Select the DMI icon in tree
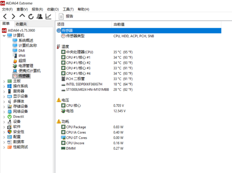Viewport: 232px width, 173px height. 15,51
